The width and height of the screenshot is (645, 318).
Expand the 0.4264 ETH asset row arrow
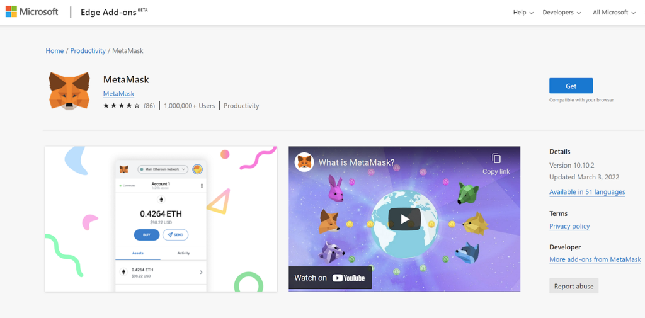201,272
